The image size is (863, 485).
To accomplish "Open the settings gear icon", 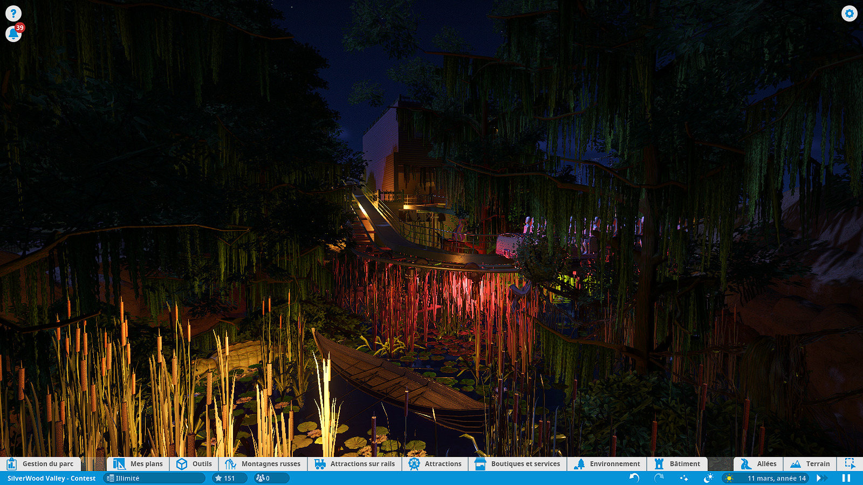I will 850,13.
